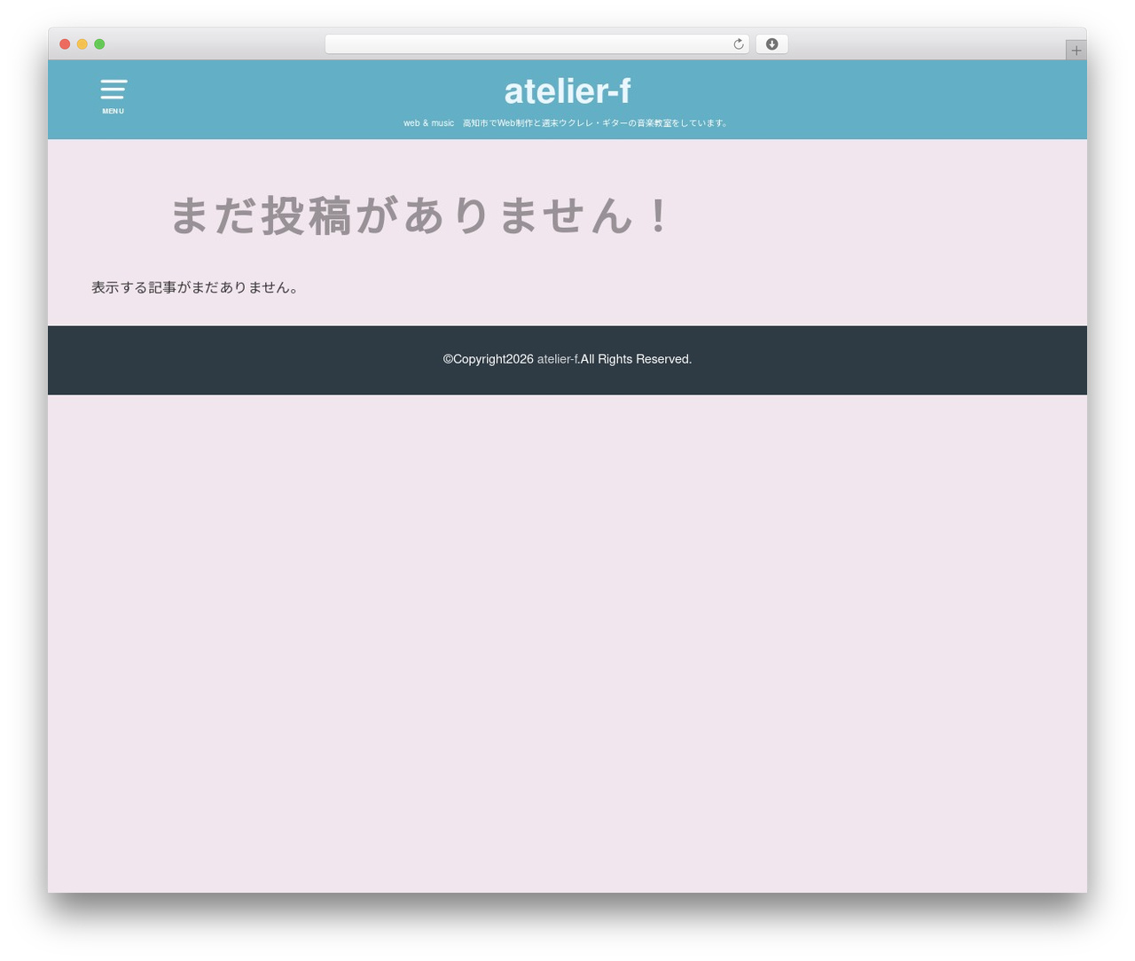Click the ©Copyright2026 footer text
The width and height of the screenshot is (1135, 961).
pyautogui.click(x=489, y=359)
